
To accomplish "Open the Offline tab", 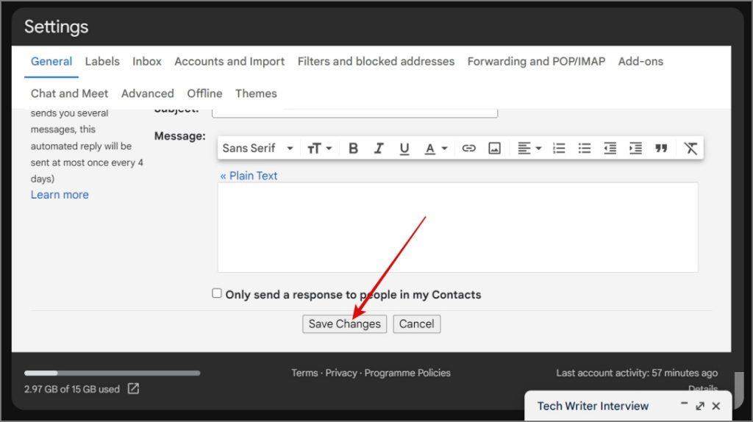I will point(204,93).
